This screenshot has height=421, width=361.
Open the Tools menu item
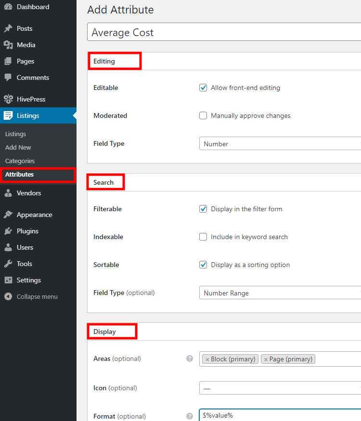click(x=38, y=264)
